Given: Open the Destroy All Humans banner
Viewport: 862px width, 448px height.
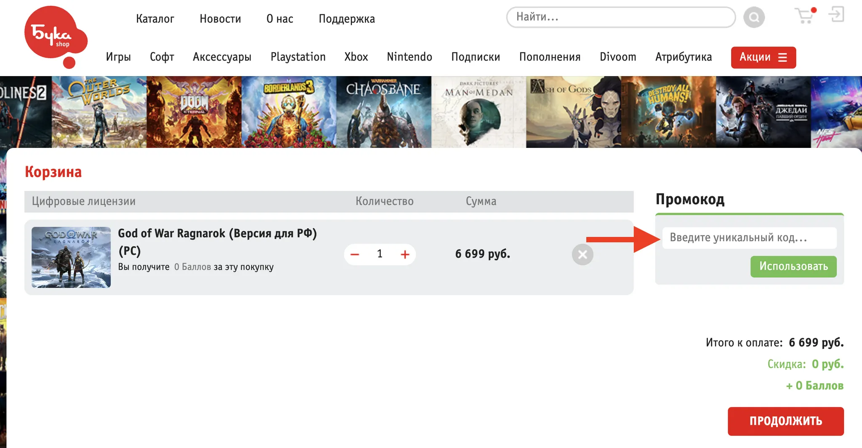Looking at the screenshot, I should (x=668, y=112).
